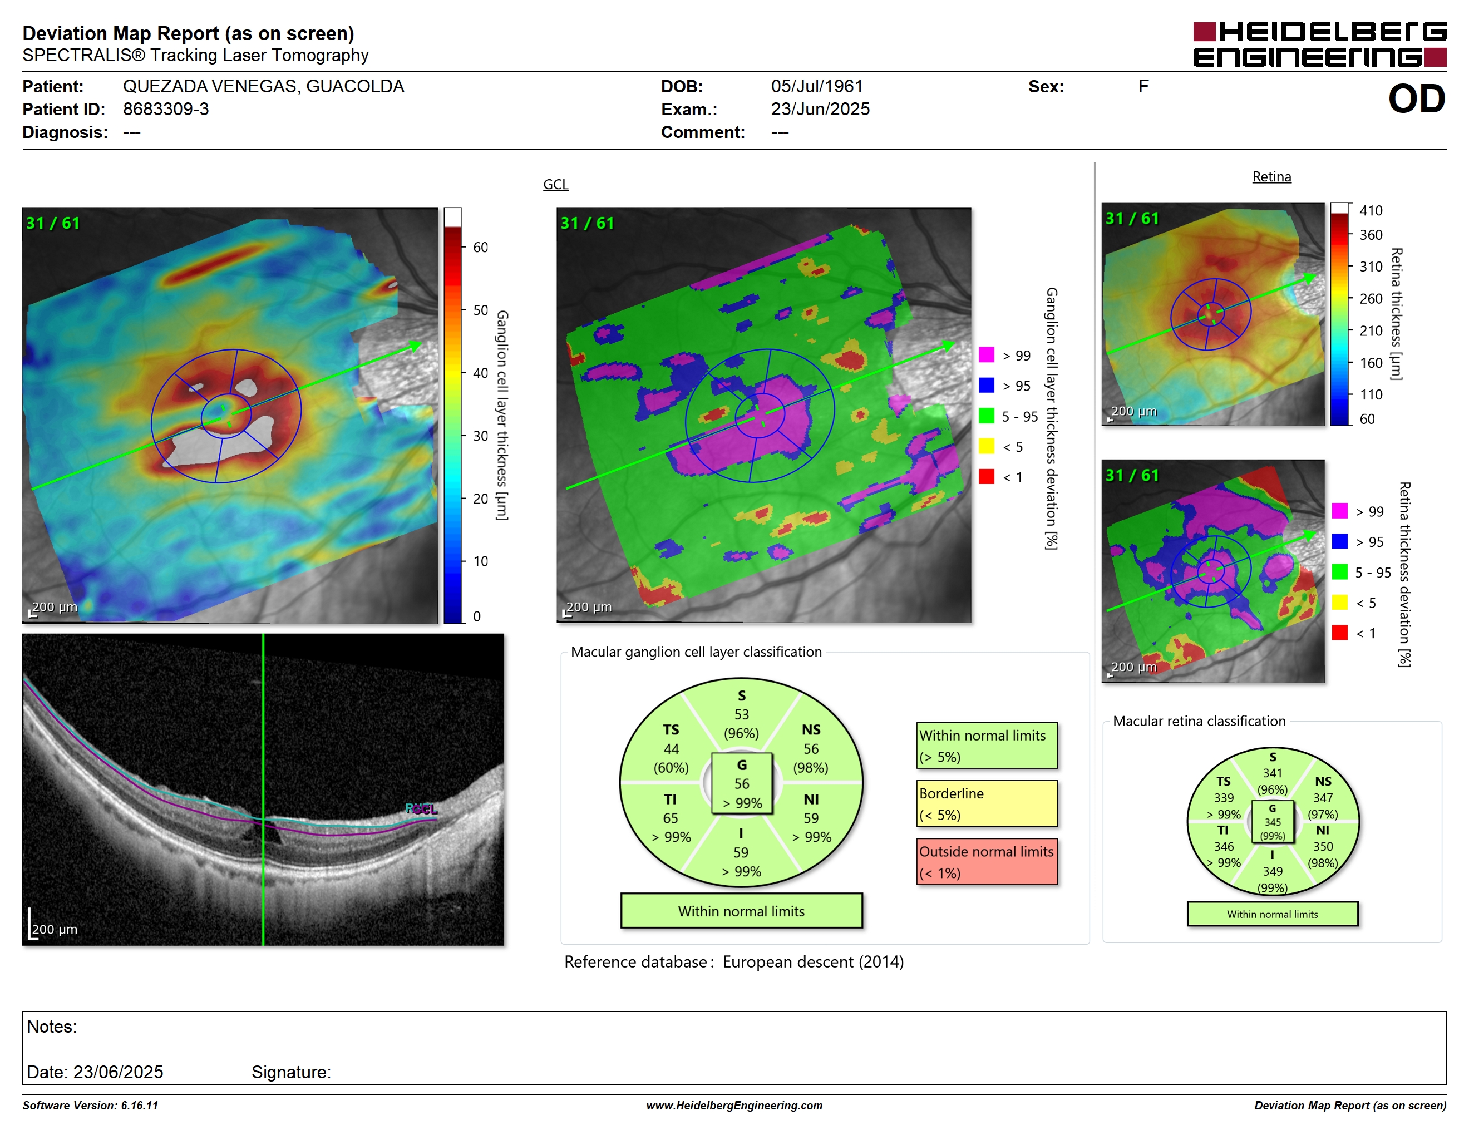Open the www.HeidelbergEngineering.com footer link
Viewport: 1469px width, 1135px height.
[734, 1106]
